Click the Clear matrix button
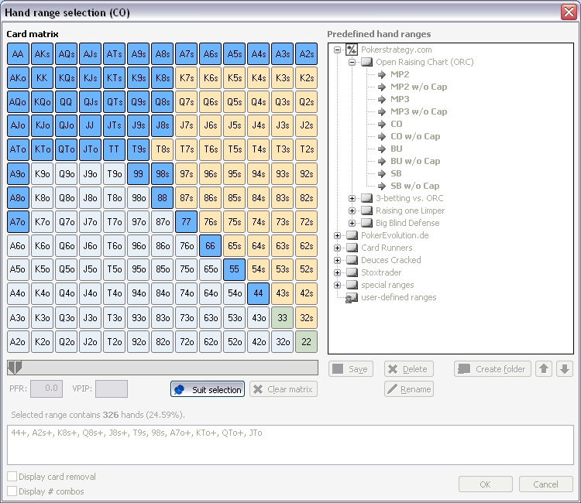The width and height of the screenshot is (581, 503). [x=284, y=389]
